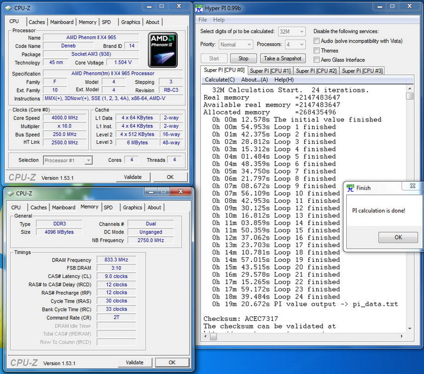Click the top CPU-Z window title icon
Viewport: 424px width, 374px height.
click(x=9, y=8)
